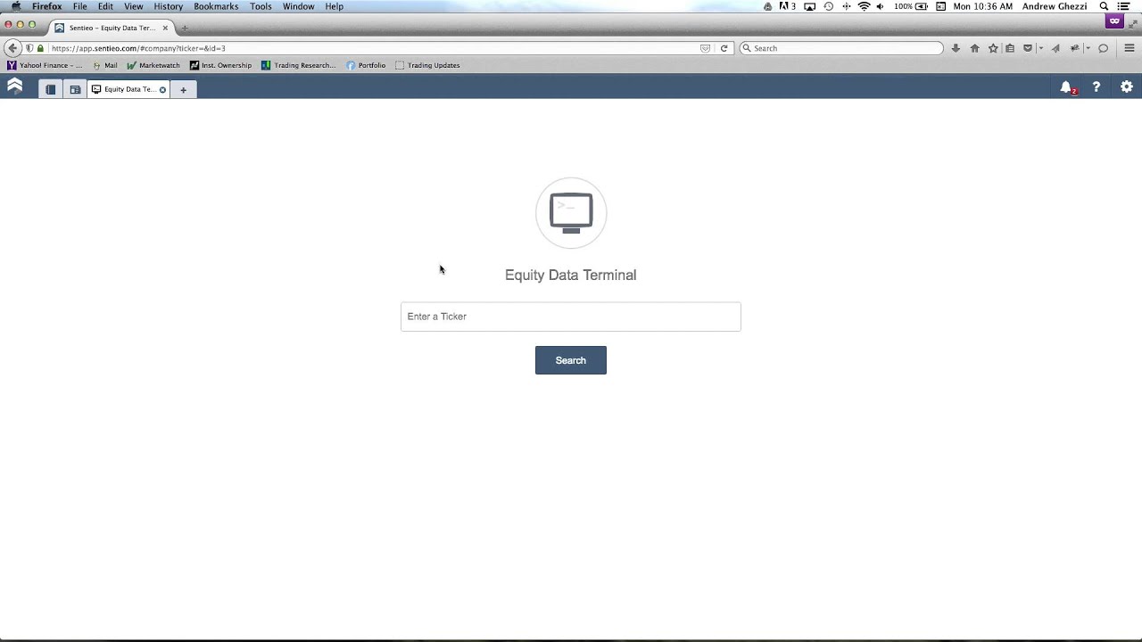Screen dimensions: 1142x642
Task: Open the Apple menu
Action: [15, 6]
